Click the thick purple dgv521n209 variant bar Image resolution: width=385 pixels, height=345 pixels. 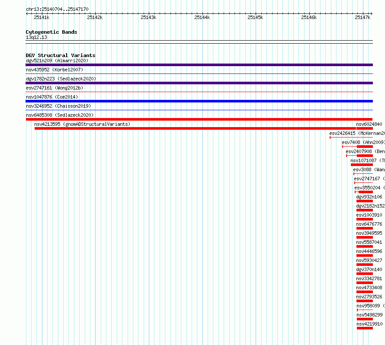(x=199, y=65)
